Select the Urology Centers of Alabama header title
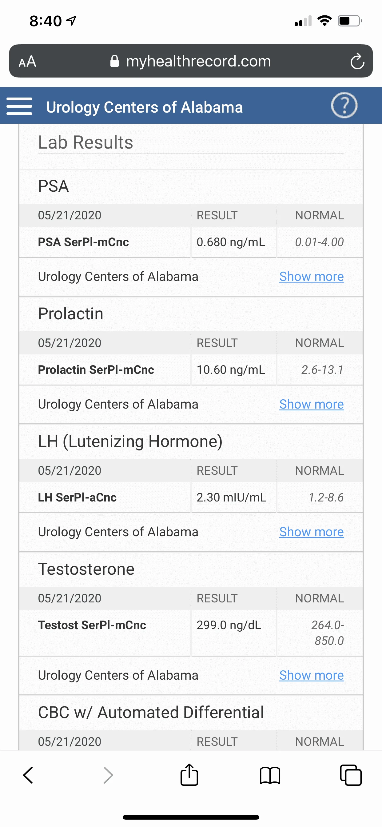 [x=145, y=107]
